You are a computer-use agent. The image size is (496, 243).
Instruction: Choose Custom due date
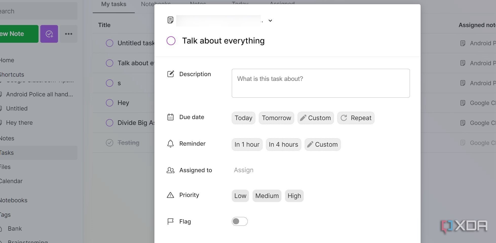click(316, 118)
